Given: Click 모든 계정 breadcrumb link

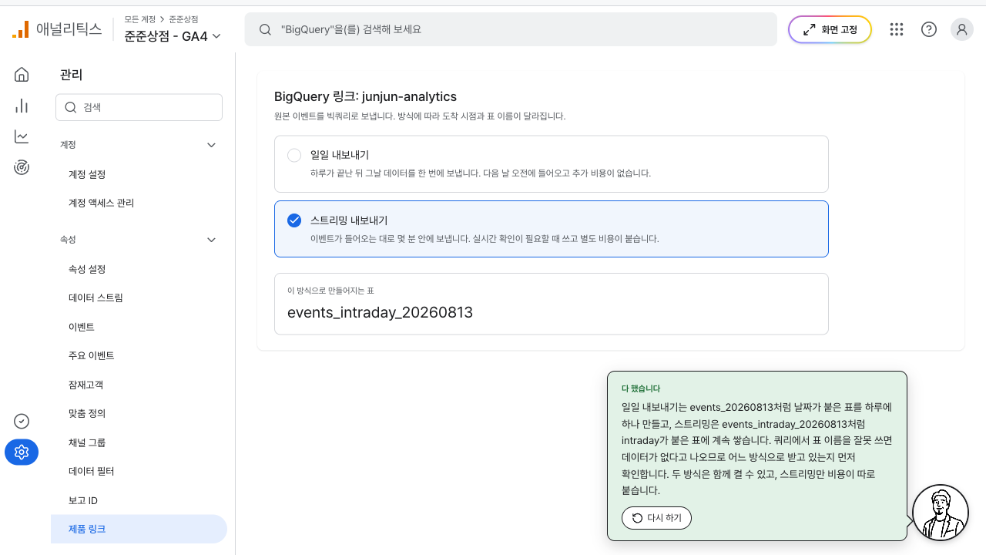Looking at the screenshot, I should pyautogui.click(x=139, y=19).
